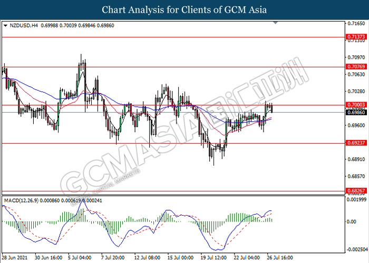The image size is (369, 263).
Task: Click the 15 Jul 00:00 time label
Action: click(180, 258)
